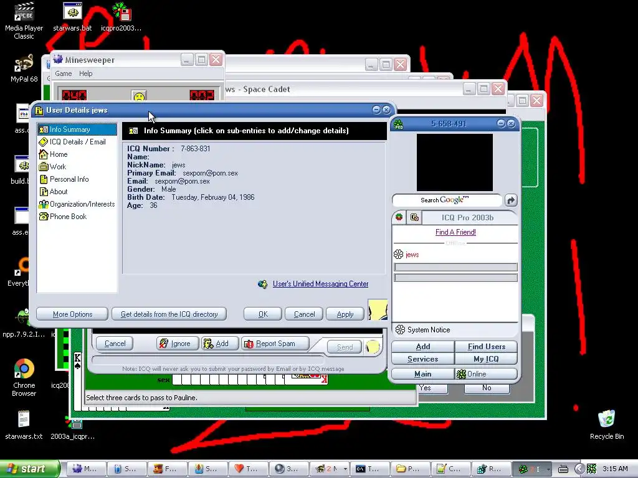
Task: Expand hidden system tray icons
Action: click(579, 469)
